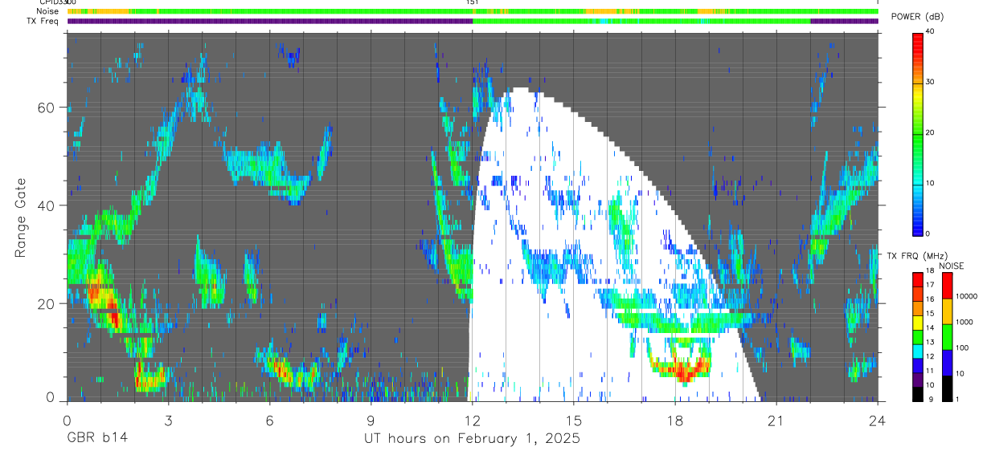The height and width of the screenshot is (455, 987).
Task: Click x-axis tick label '12'
Action: [473, 420]
